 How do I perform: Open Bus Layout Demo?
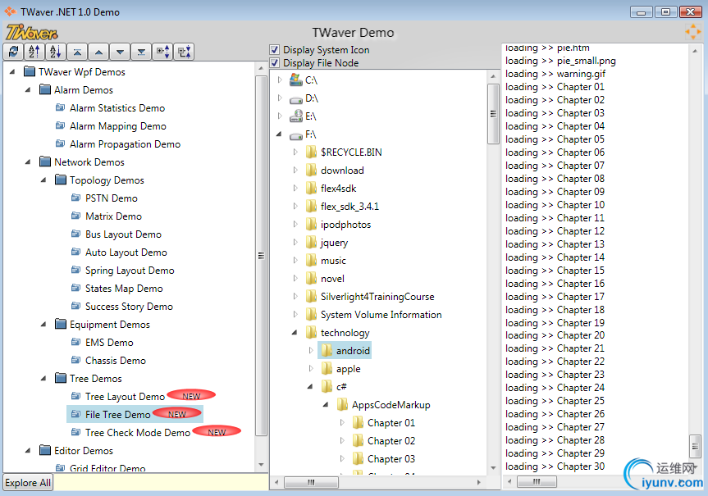123,234
